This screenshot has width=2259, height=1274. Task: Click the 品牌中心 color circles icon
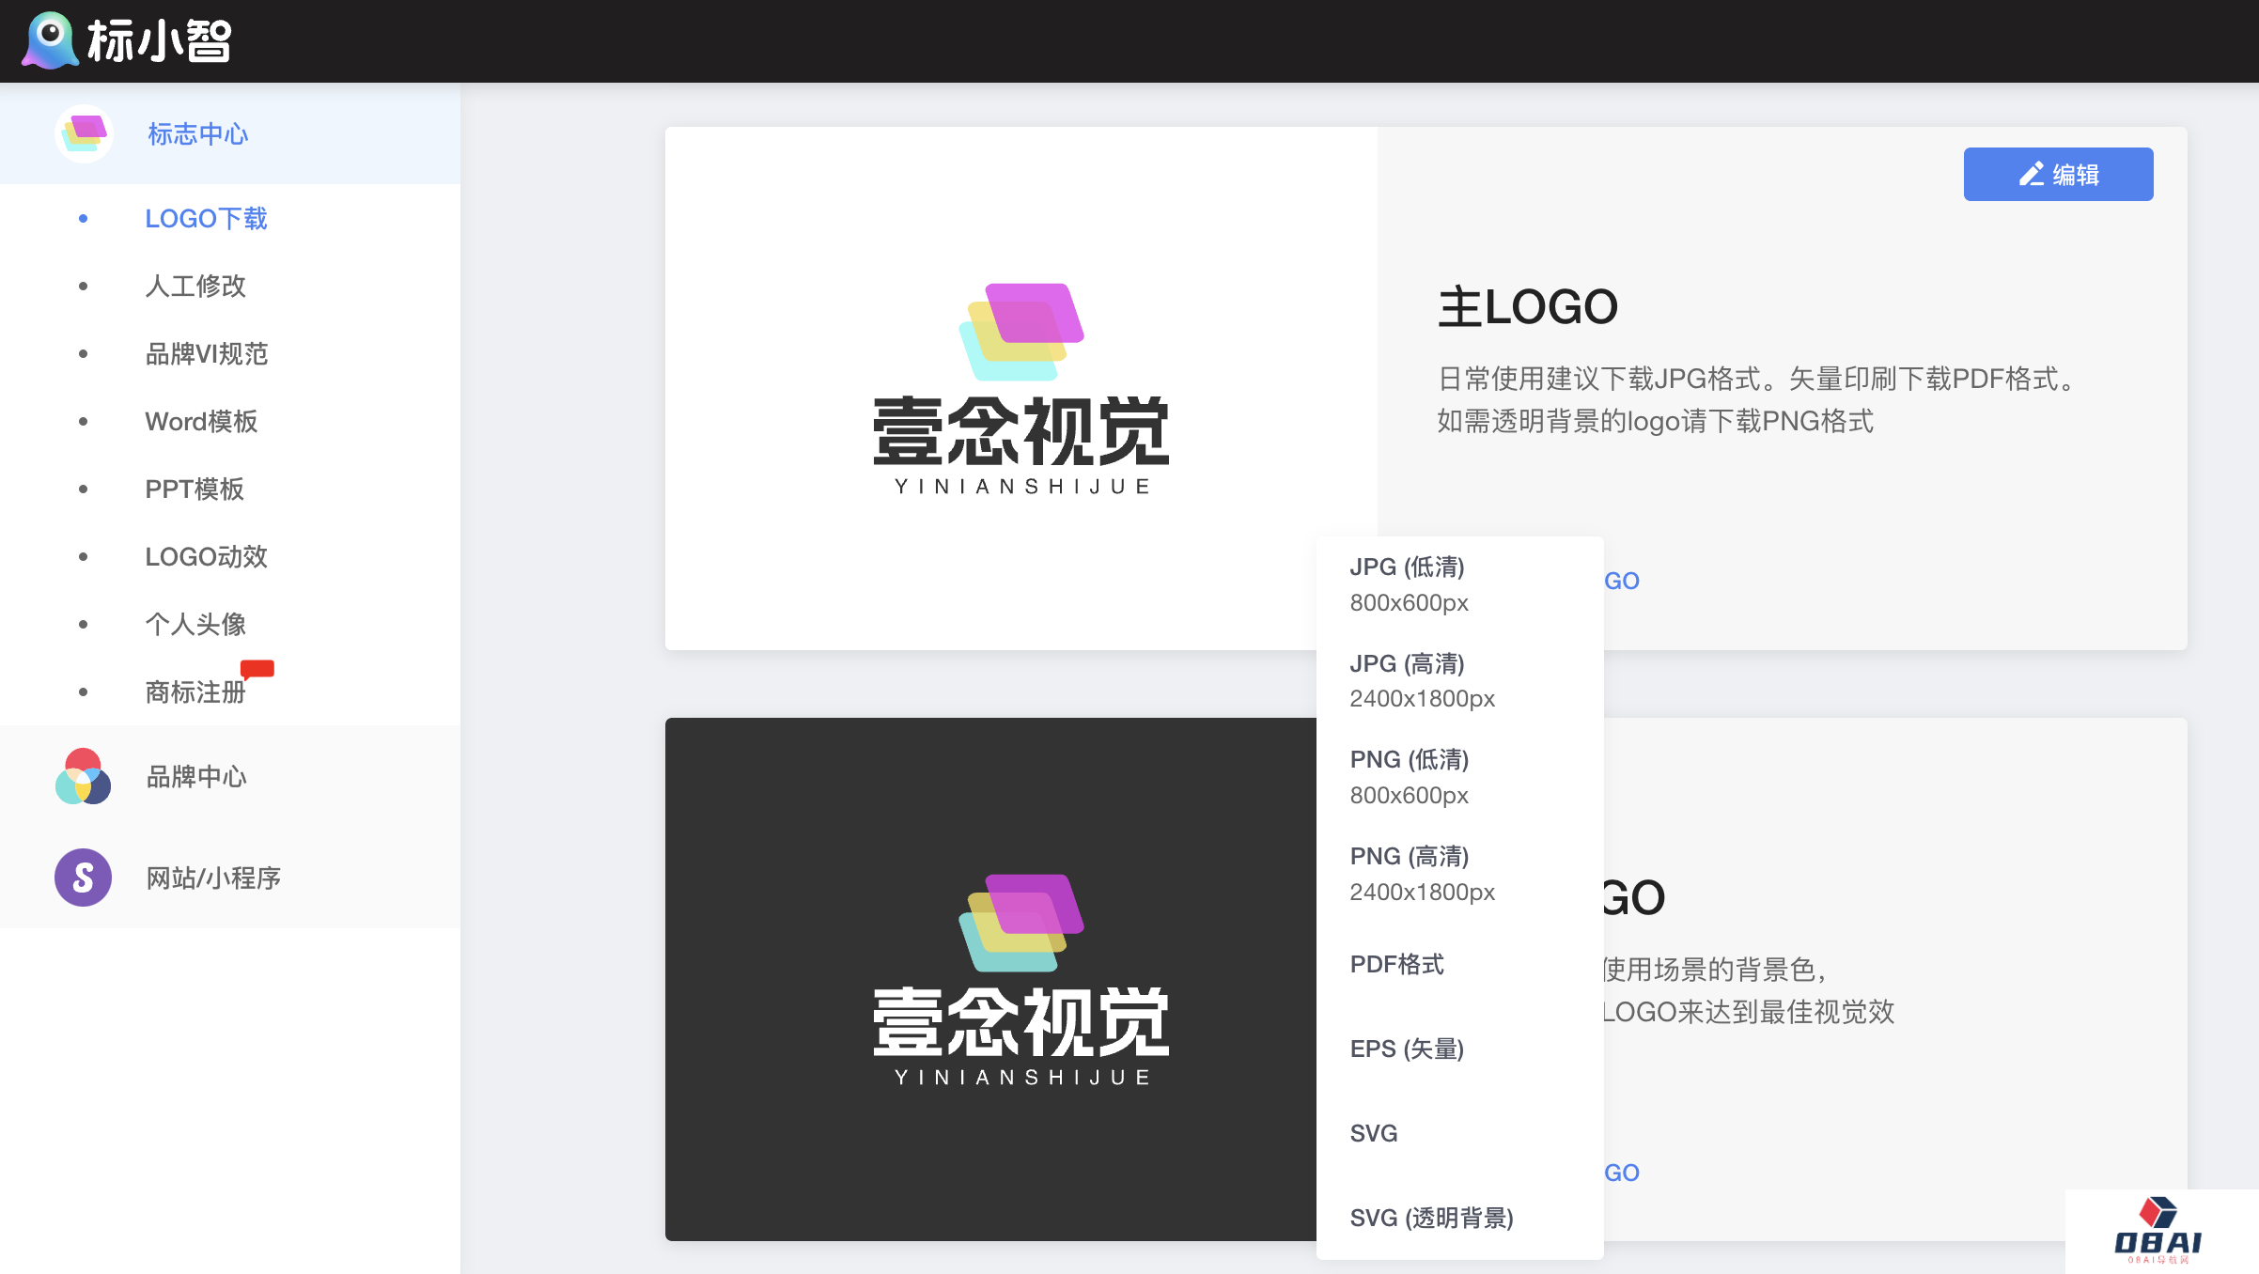pos(83,776)
